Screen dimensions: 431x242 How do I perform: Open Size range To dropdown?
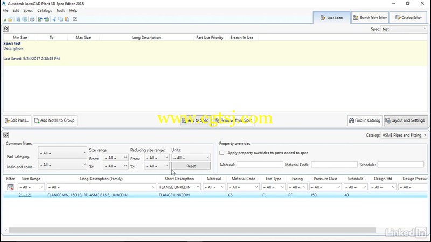pos(115,166)
